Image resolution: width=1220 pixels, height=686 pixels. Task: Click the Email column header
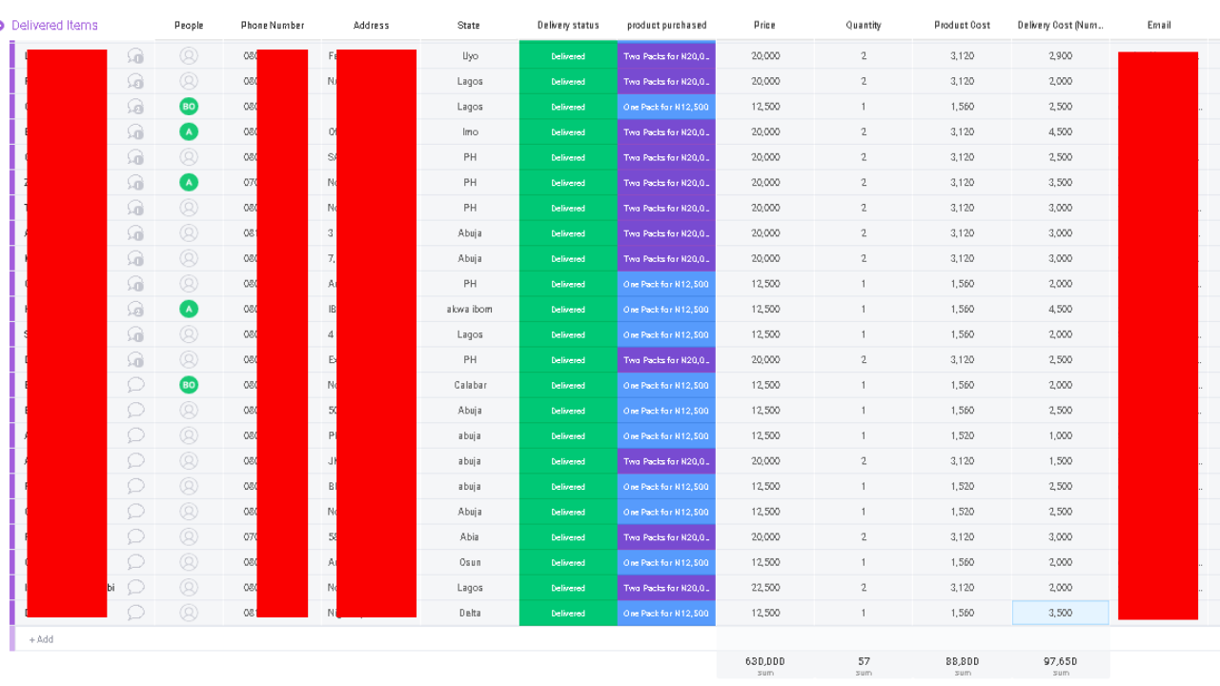1159,26
